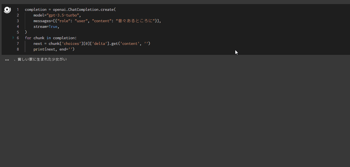Collapse the for loop fold arrow
This screenshot has width=350, height=167.
(13, 38)
